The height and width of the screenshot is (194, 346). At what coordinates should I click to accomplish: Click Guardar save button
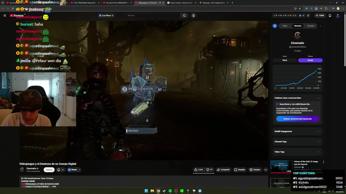(239, 170)
